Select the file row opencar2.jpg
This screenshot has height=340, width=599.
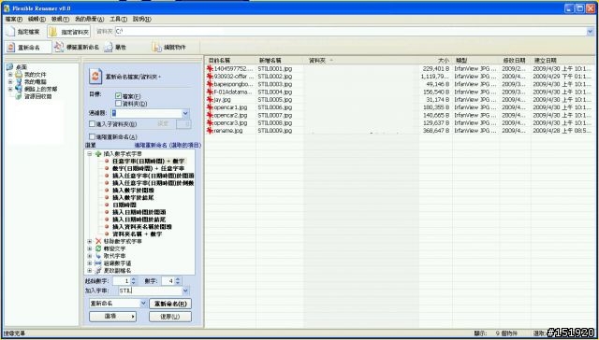[x=400, y=115]
